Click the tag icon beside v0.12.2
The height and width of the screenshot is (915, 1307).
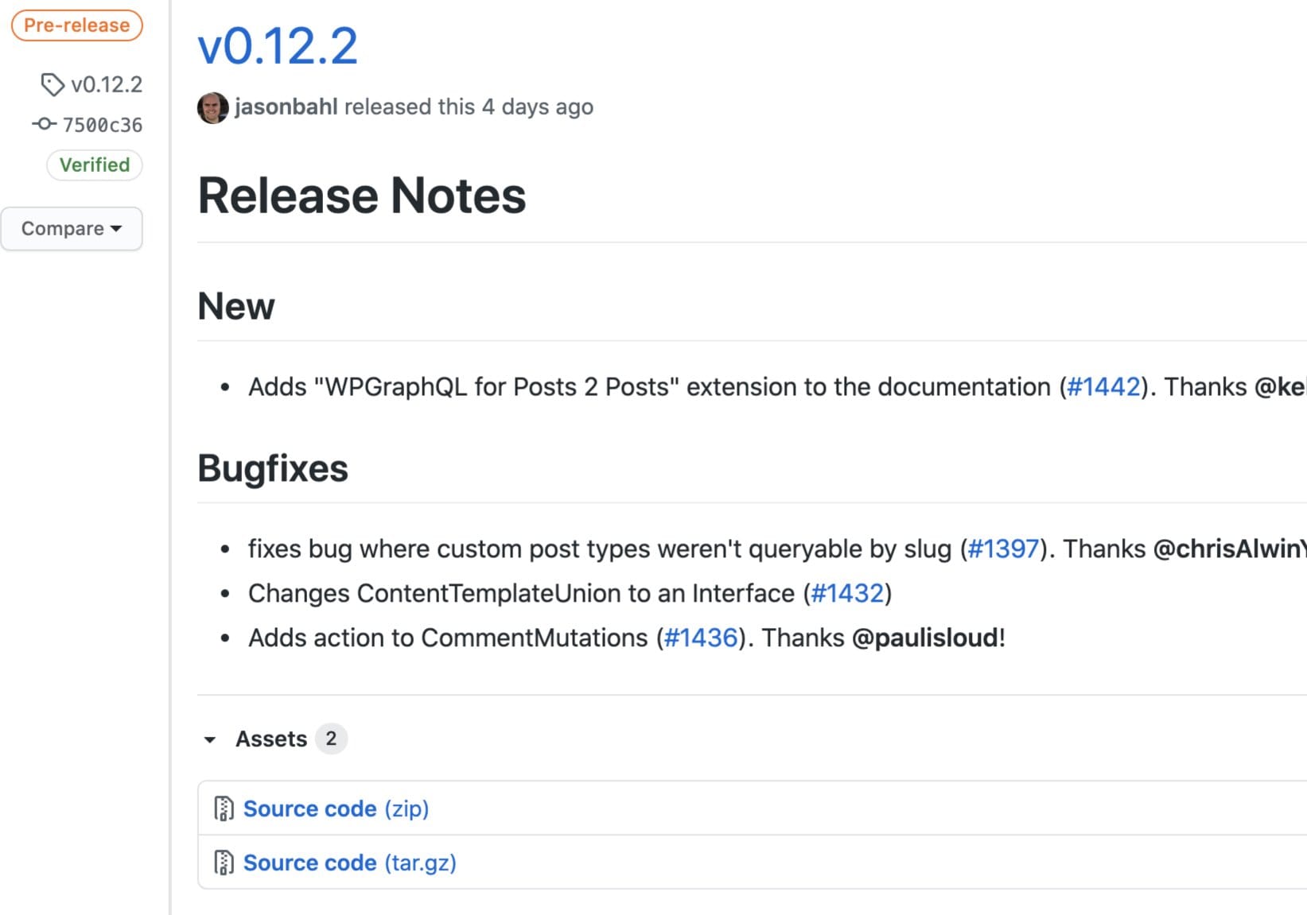coord(53,84)
